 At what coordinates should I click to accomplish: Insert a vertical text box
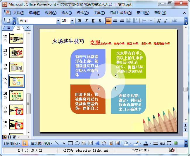tap(90, 143)
